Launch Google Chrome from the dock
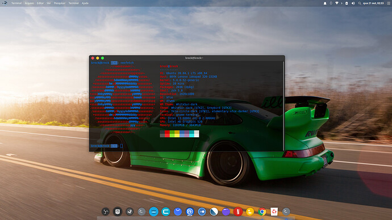Image resolution: width=392 pixels, height=220 pixels. [x=262, y=211]
